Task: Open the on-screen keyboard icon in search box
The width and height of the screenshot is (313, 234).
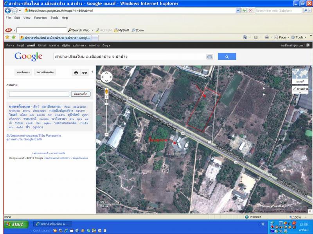Action: [210, 57]
